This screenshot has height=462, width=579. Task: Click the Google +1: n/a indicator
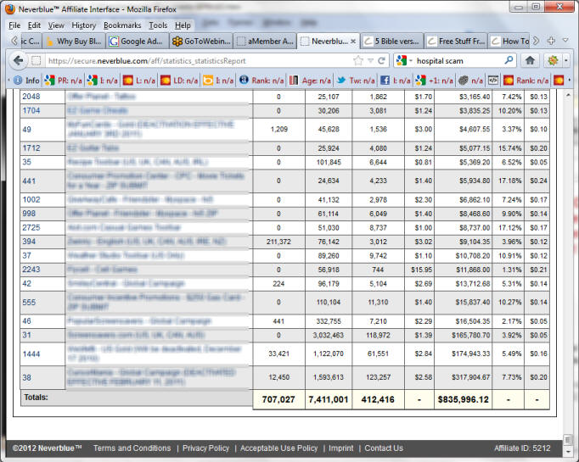click(x=435, y=81)
